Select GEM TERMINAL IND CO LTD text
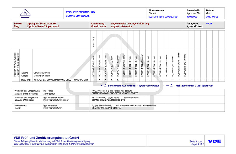This screenshot has width=236, height=154. (106, 108)
